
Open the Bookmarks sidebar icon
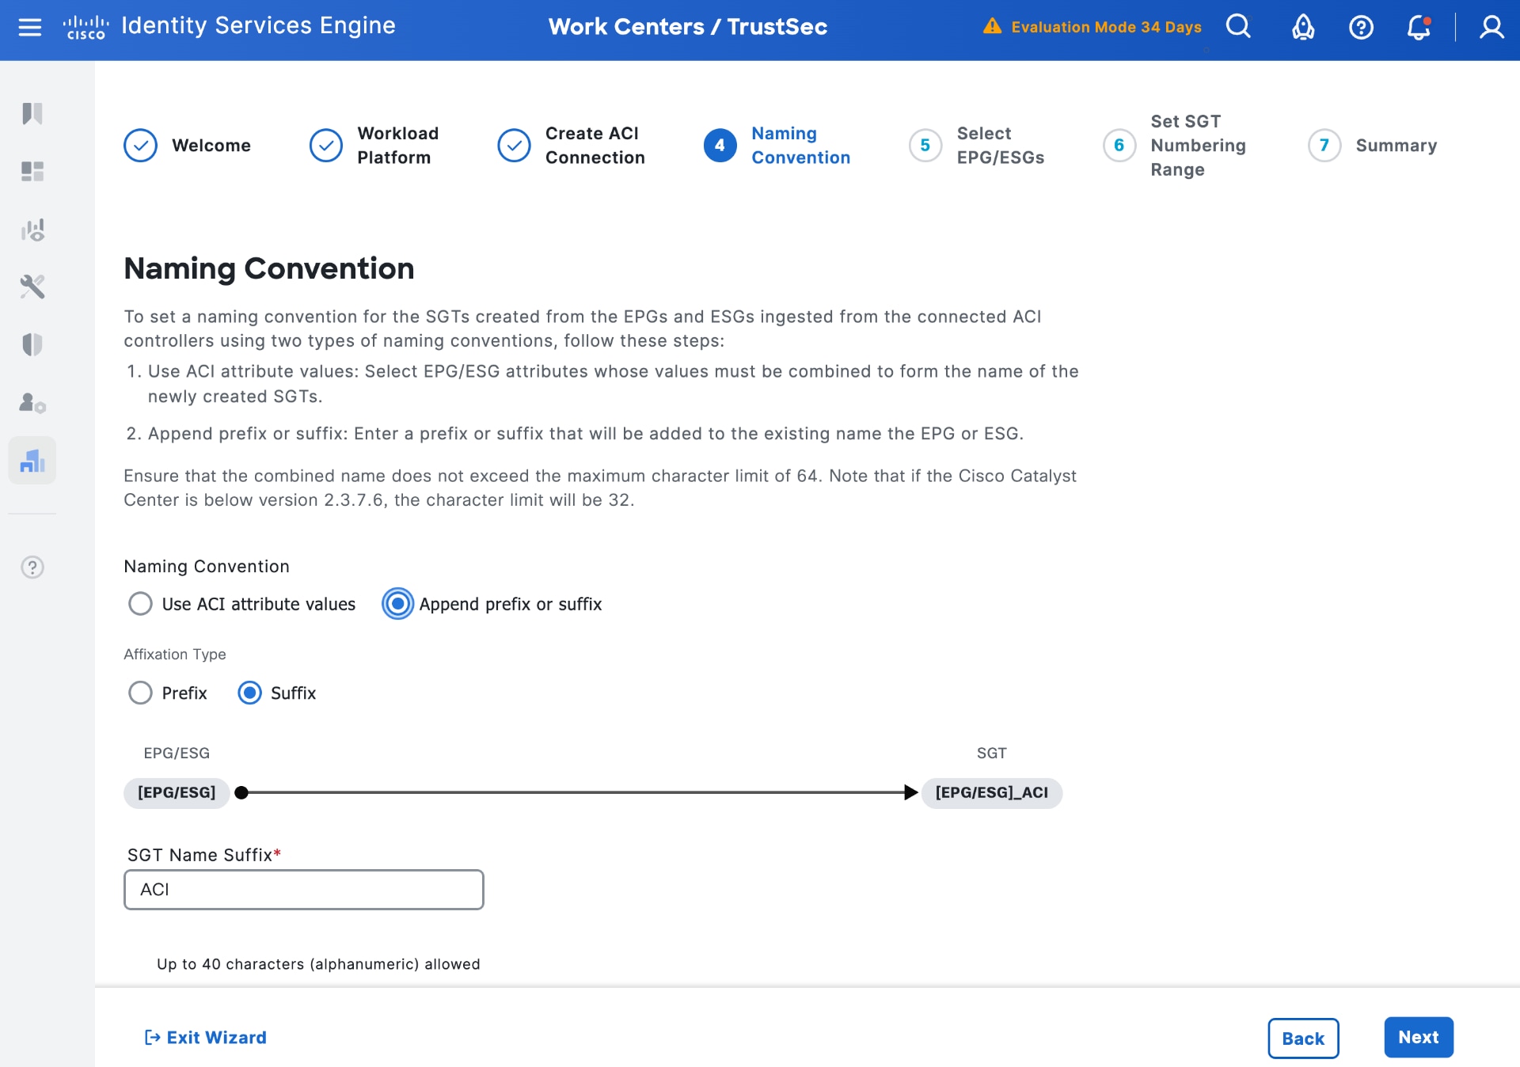[32, 113]
